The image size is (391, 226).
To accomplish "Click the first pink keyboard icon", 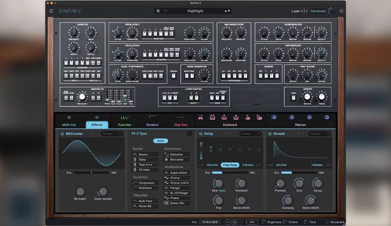I will [x=201, y=117].
